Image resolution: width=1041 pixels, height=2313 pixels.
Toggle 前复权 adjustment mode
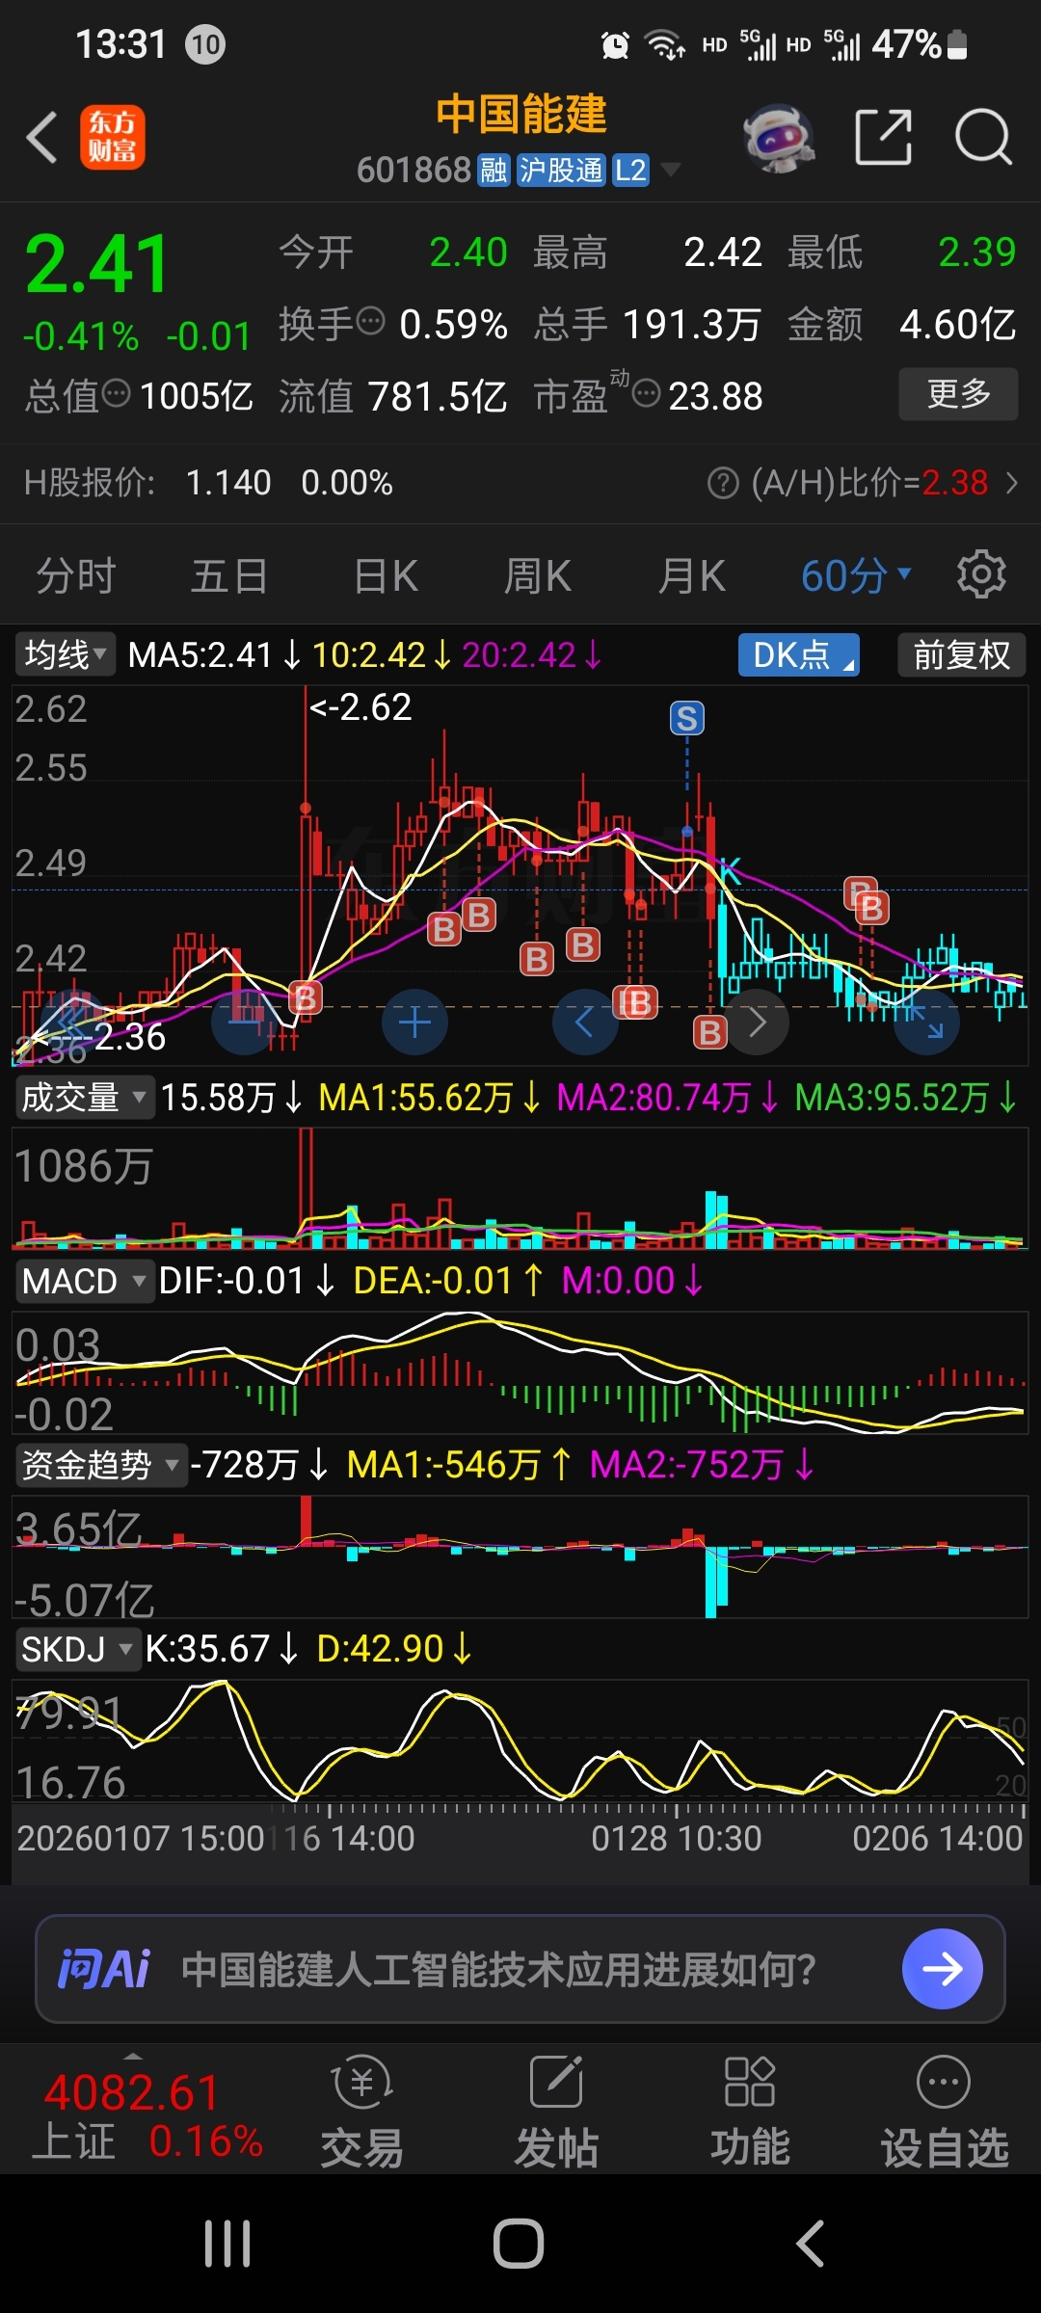click(962, 655)
